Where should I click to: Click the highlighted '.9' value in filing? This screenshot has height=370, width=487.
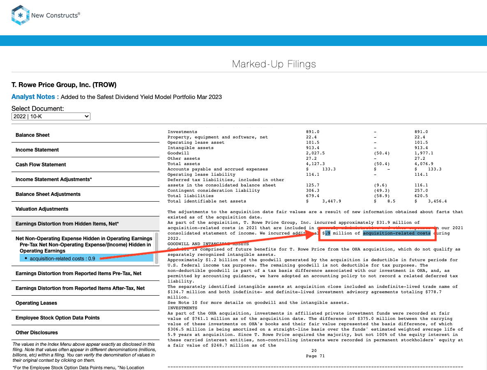328,233
